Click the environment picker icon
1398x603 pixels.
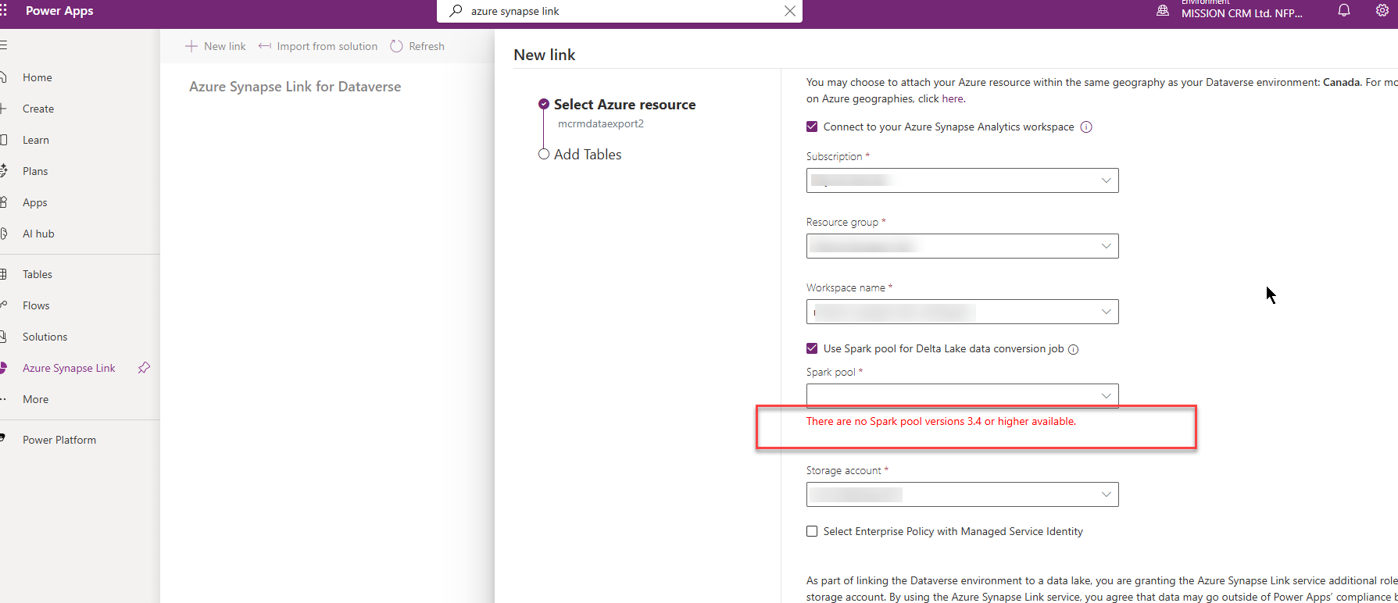point(1163,11)
